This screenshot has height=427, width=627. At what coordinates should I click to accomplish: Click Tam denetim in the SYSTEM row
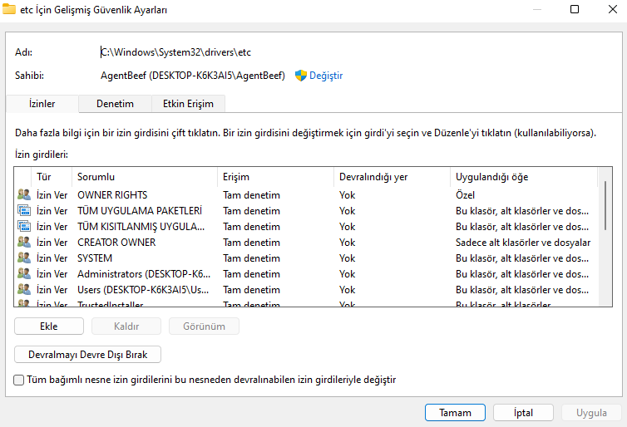point(251,258)
